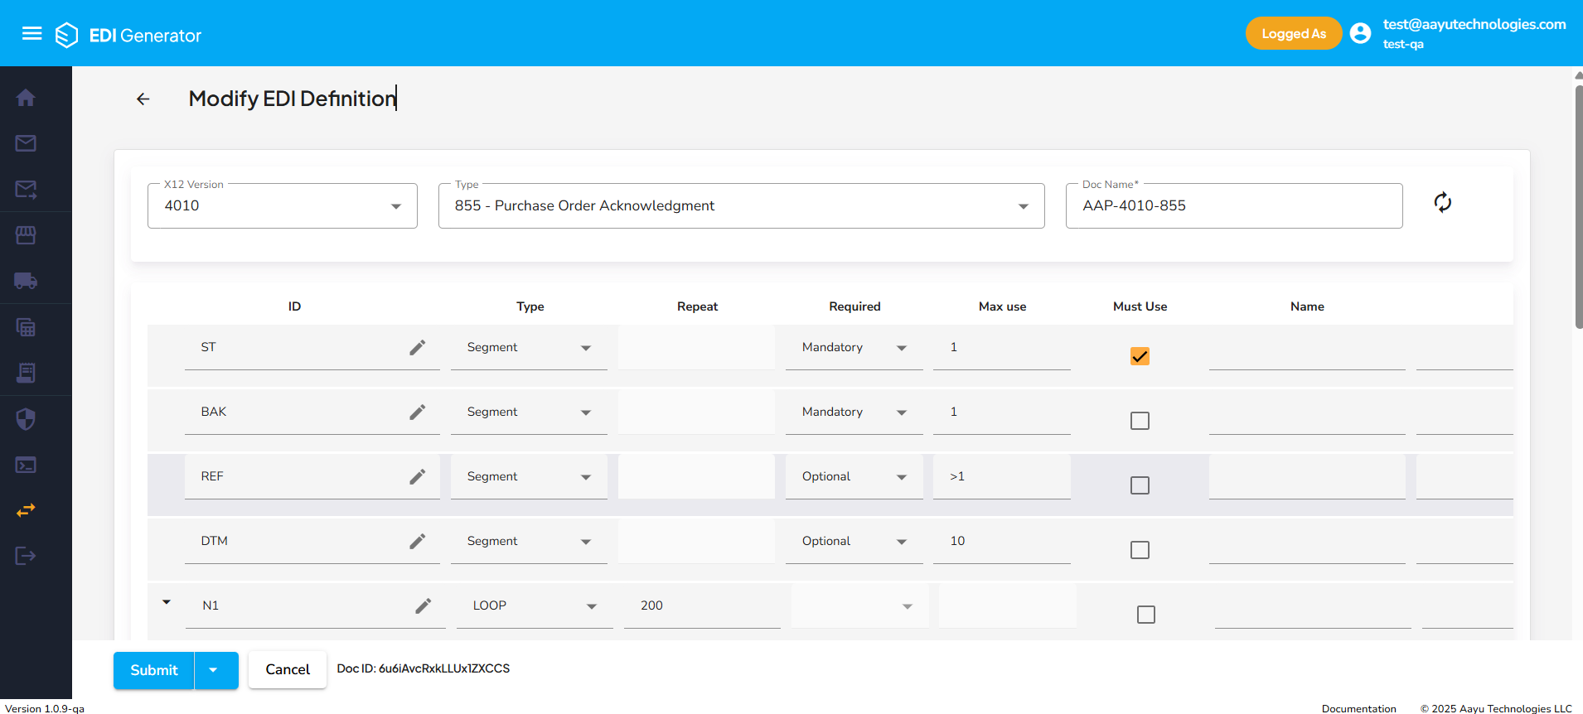Click the Version 1.0.9-qa text

pos(45,708)
